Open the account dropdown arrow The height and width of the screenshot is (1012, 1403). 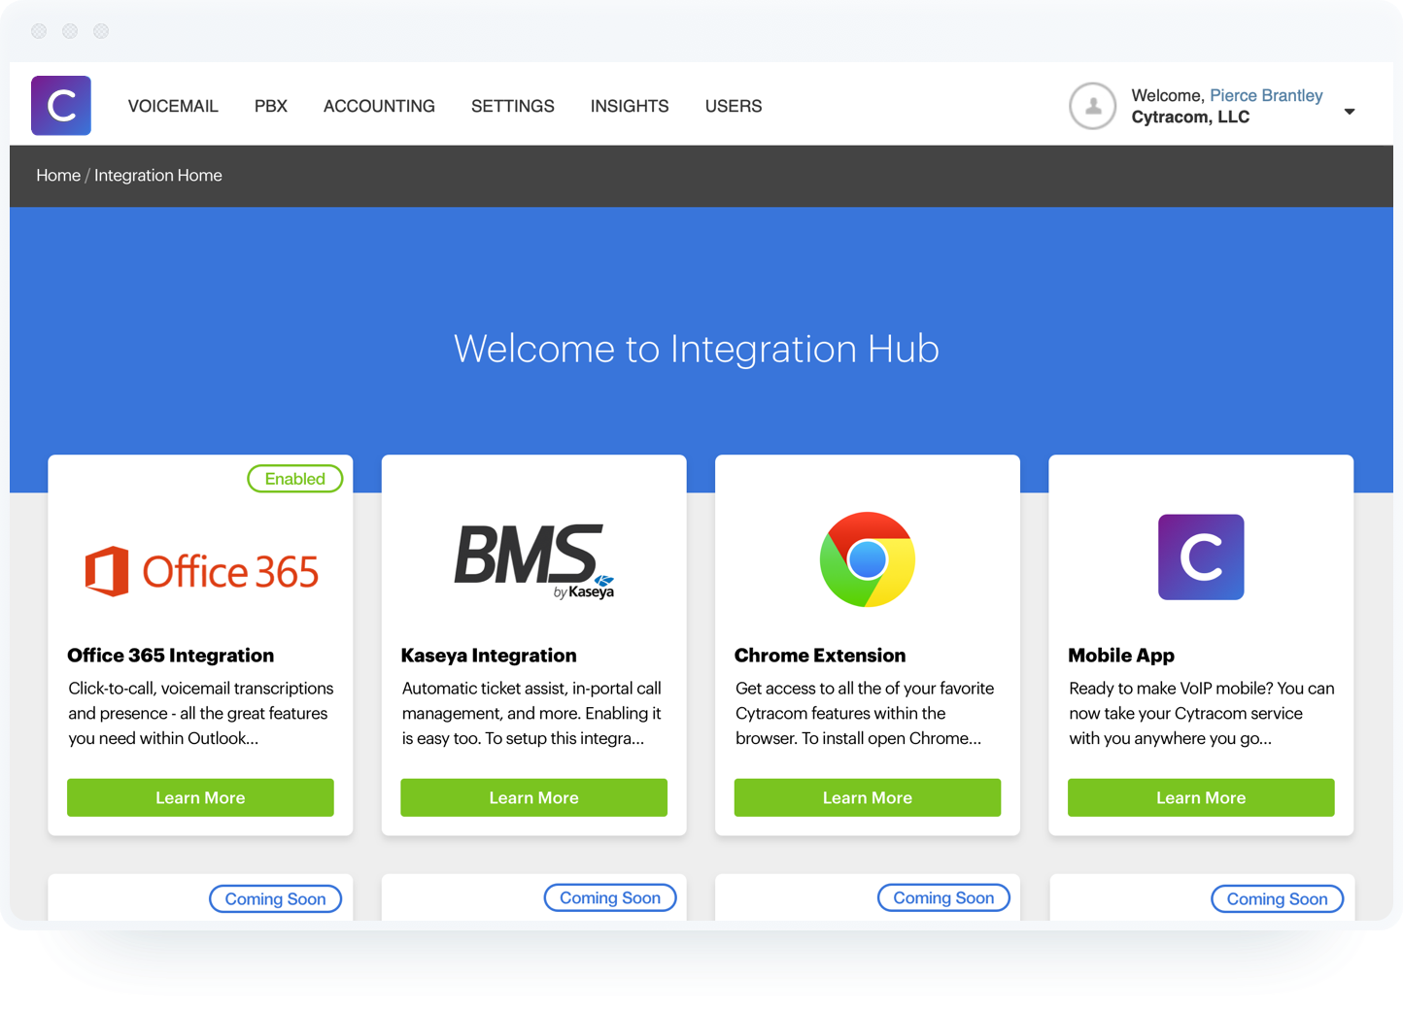pyautogui.click(x=1350, y=112)
